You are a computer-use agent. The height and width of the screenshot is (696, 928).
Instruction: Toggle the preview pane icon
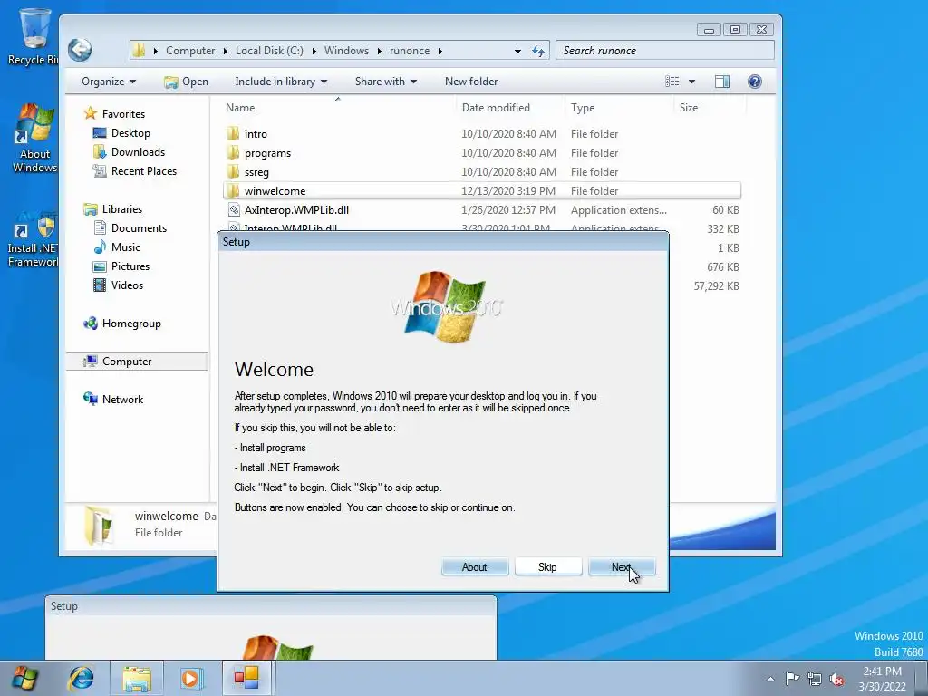point(722,82)
